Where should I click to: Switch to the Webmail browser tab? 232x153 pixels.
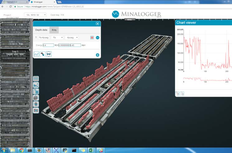pyautogui.click(x=15, y=2)
